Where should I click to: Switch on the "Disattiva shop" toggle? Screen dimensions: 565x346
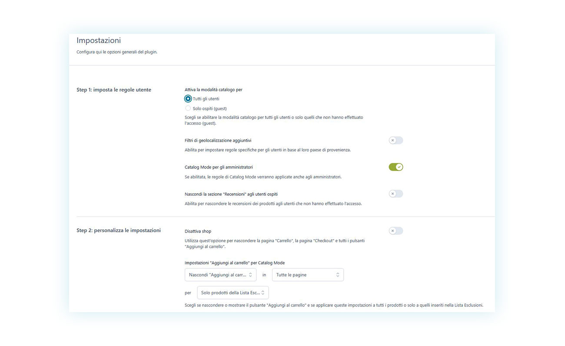pos(395,231)
